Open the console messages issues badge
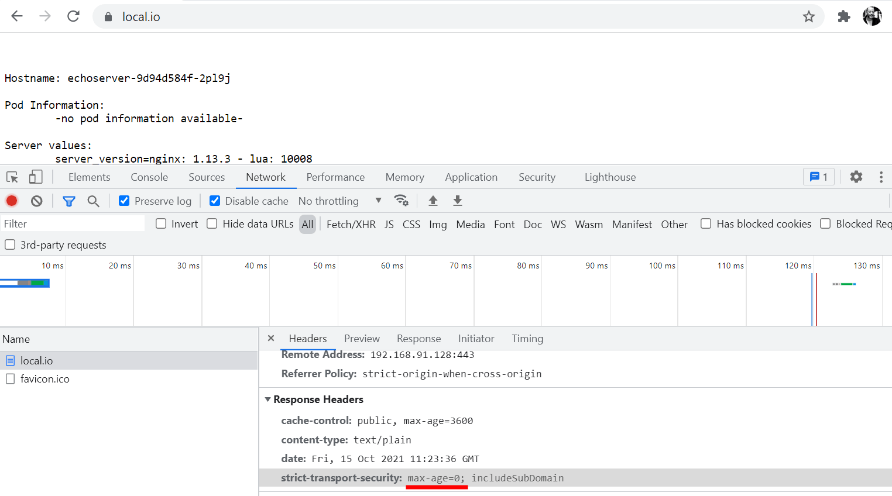The width and height of the screenshot is (892, 496). coord(818,177)
